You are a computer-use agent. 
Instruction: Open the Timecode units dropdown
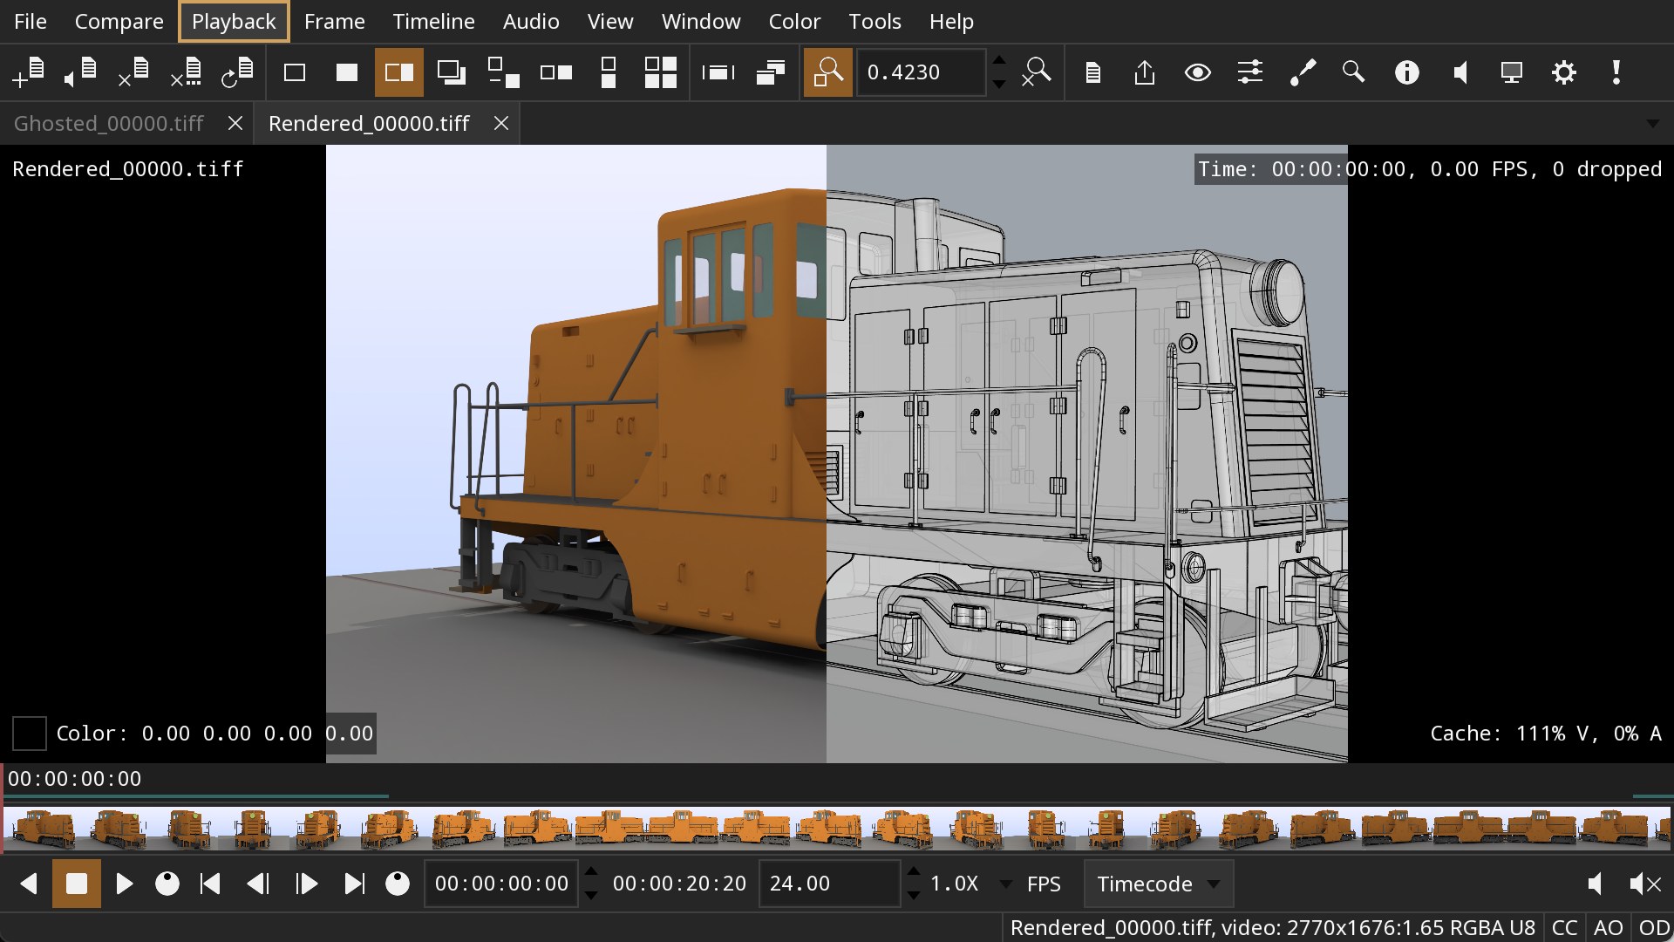point(1158,884)
